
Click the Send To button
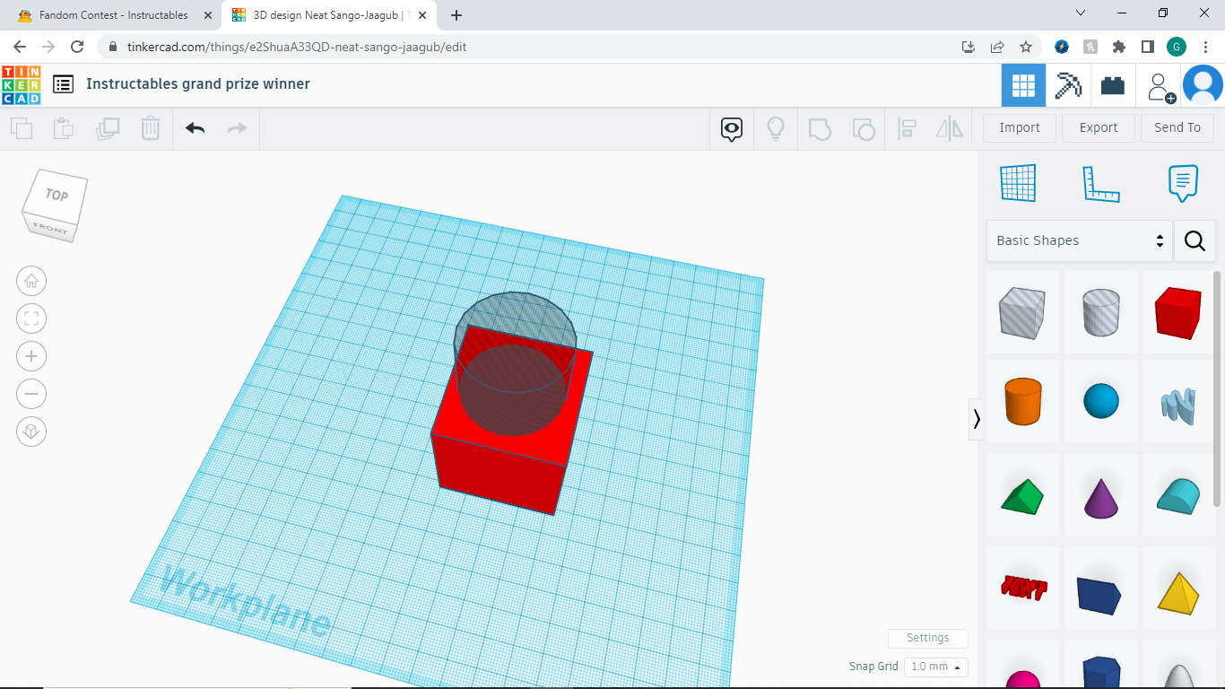1177,127
